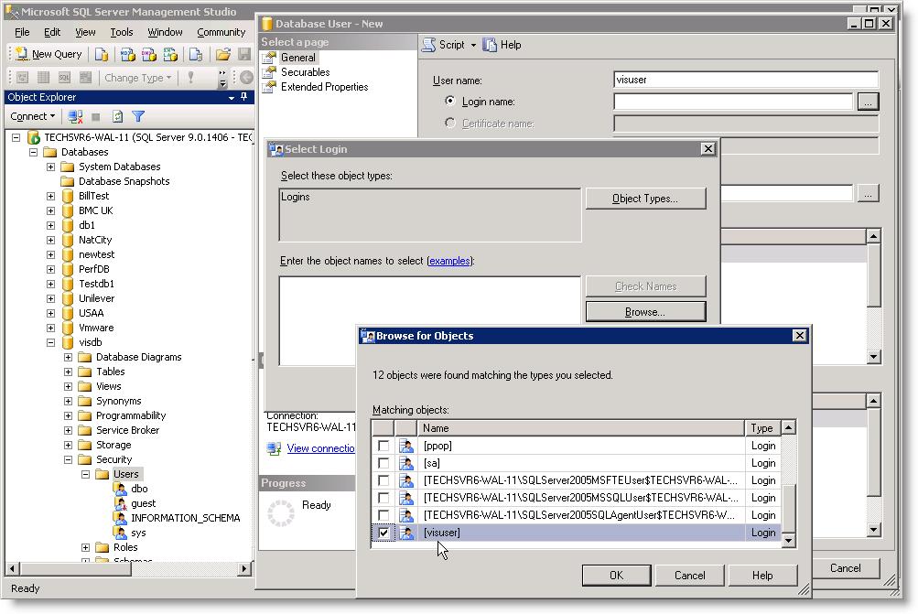Click the New Query toolbar button
The image size is (918, 614).
[49, 54]
